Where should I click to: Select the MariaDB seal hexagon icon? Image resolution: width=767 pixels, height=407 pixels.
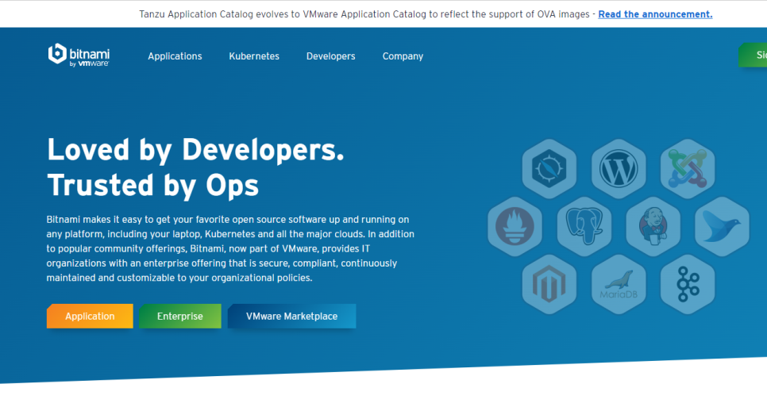(x=619, y=284)
